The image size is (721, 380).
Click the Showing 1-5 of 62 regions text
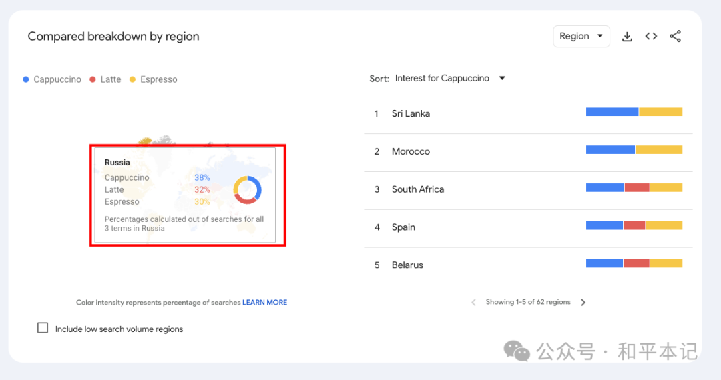pos(528,302)
